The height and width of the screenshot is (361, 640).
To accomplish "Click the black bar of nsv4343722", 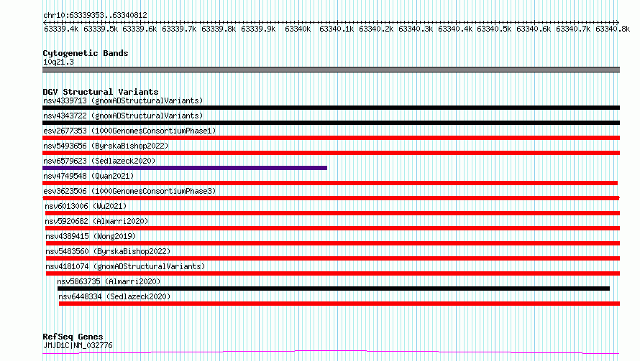I will pos(331,123).
